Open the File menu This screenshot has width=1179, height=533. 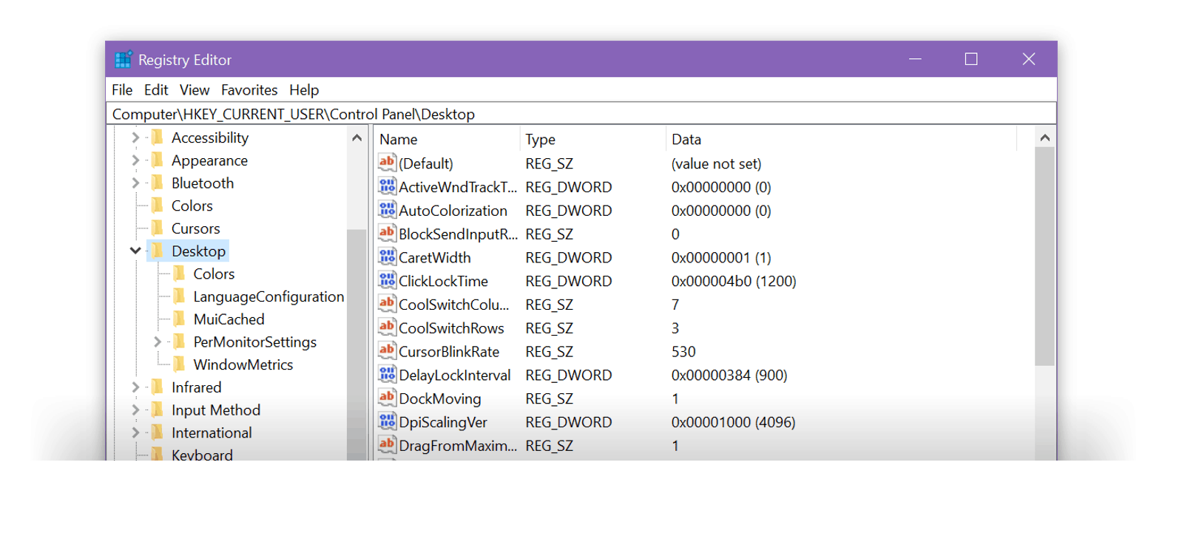(x=122, y=90)
